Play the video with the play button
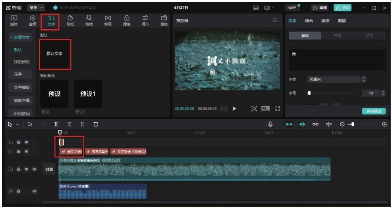This screenshot has width=392, height=208. [x=234, y=108]
